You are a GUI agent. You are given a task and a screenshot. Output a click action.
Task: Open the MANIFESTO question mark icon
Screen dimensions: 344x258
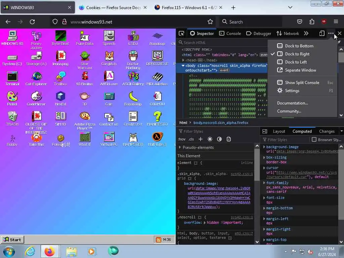tap(157, 119)
